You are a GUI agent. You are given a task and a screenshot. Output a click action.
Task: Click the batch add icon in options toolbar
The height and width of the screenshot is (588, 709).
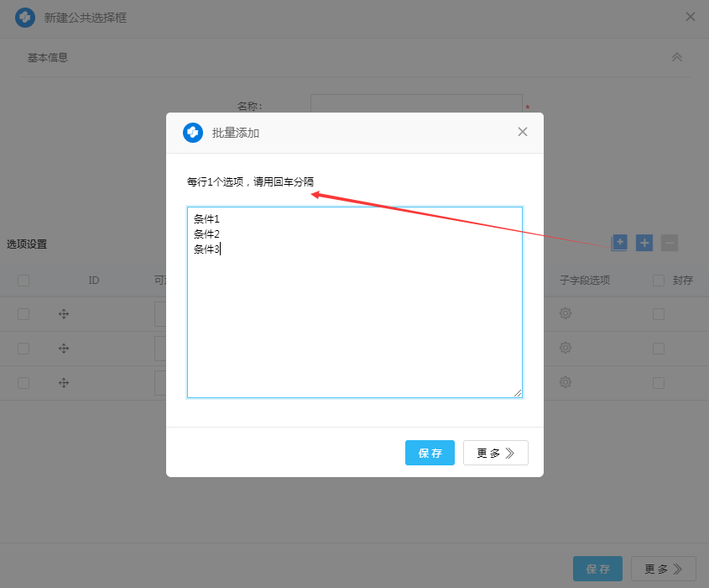click(x=619, y=243)
